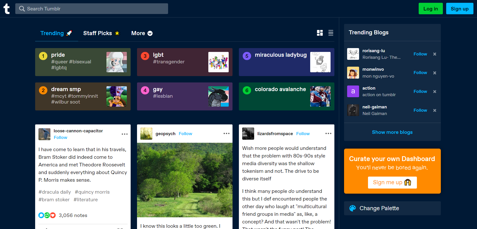Click the search magnifier icon
The width and height of the screenshot is (477, 229).
click(22, 9)
